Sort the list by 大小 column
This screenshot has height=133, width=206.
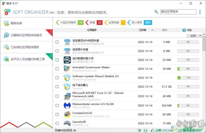[x=165, y=30]
